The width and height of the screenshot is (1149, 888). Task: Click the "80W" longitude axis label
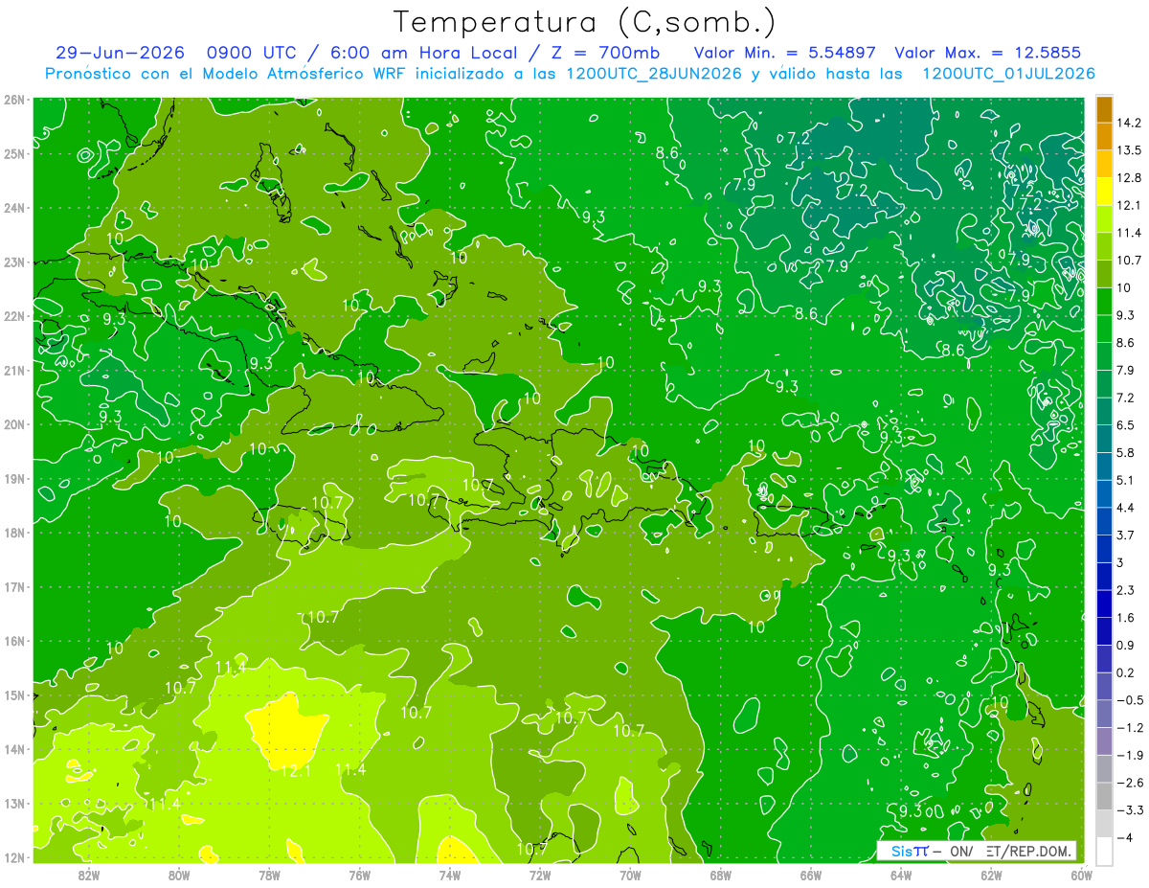(179, 875)
